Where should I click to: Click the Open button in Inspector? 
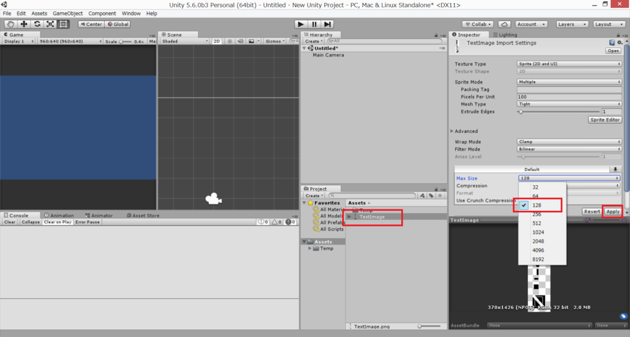pos(613,51)
